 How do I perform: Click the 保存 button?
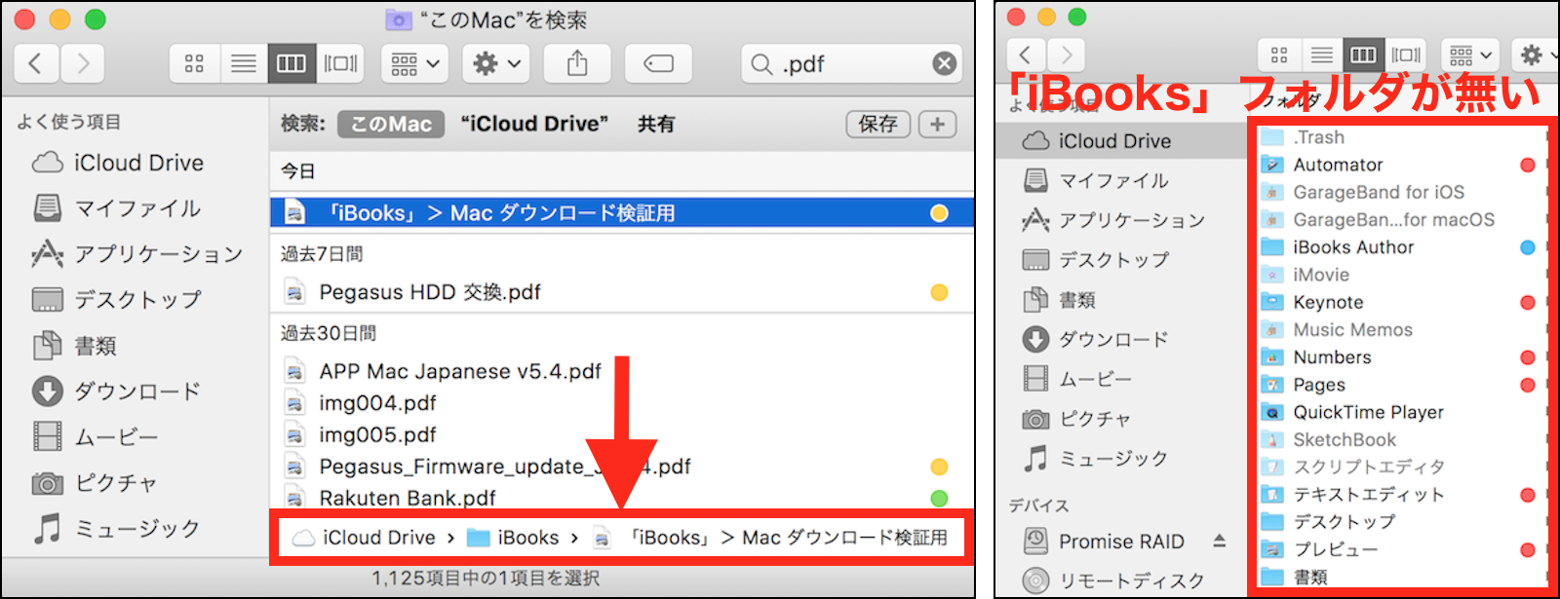coord(877,124)
